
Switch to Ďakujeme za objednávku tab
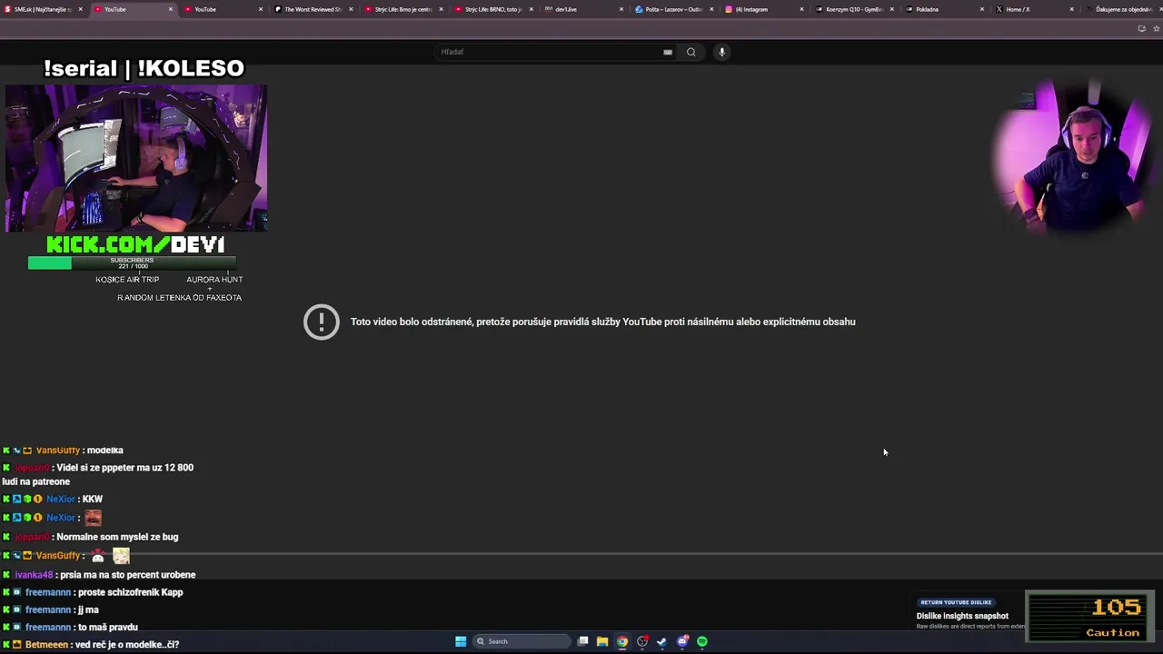pyautogui.click(x=1122, y=9)
